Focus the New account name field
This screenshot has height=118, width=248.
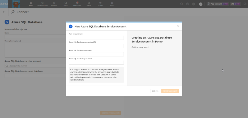pyautogui.click(x=96, y=38)
